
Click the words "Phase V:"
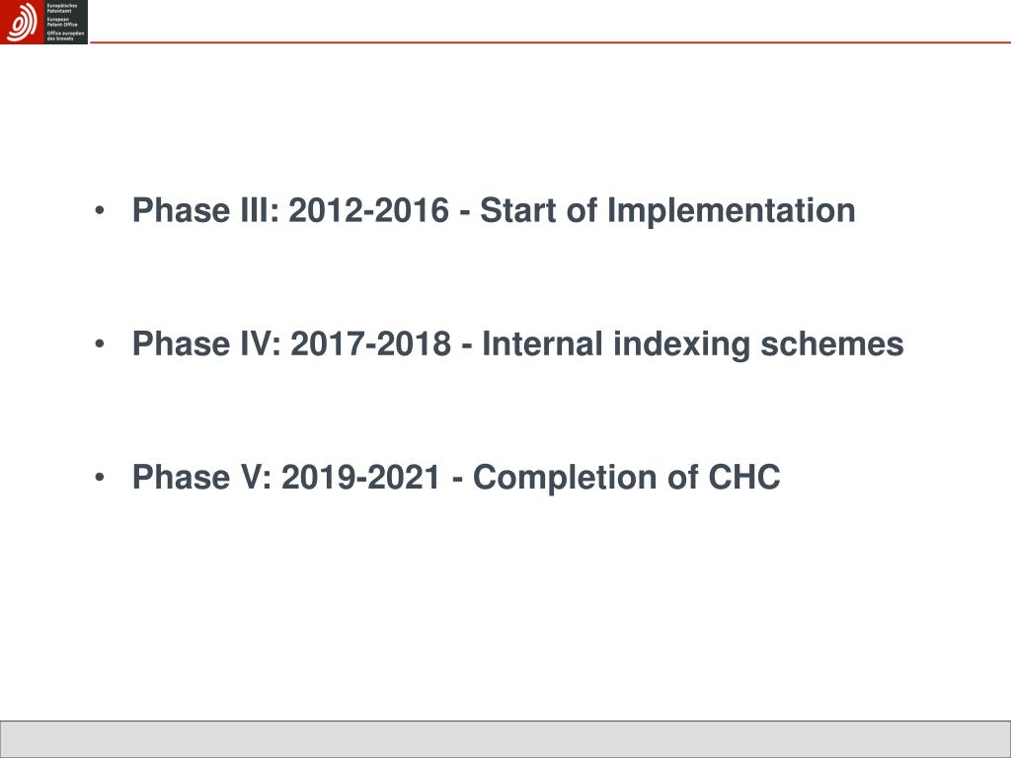(x=202, y=477)
